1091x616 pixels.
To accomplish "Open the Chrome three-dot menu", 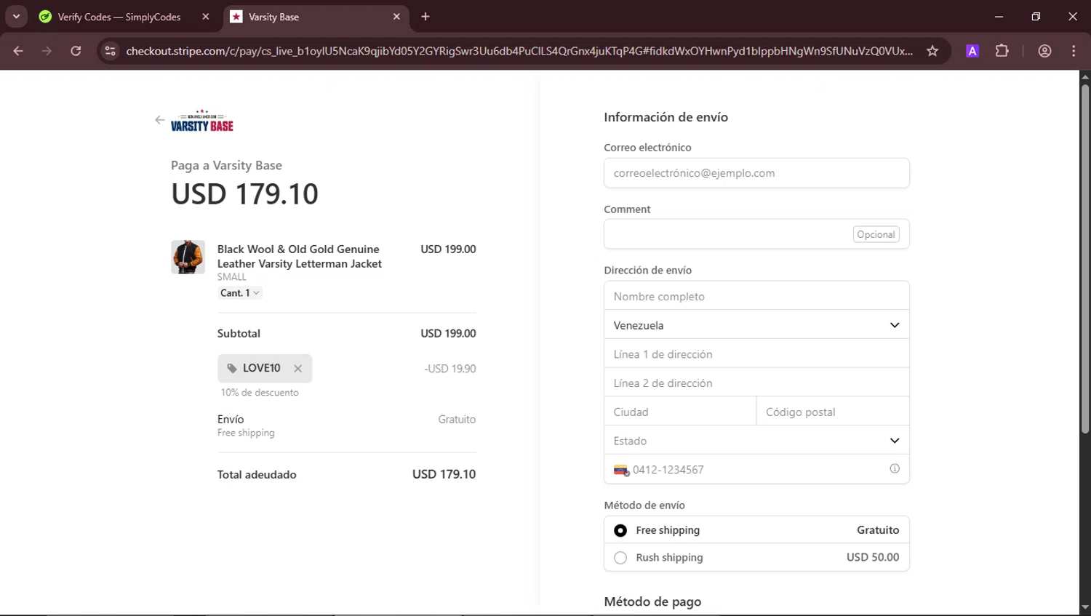I will [x=1074, y=51].
